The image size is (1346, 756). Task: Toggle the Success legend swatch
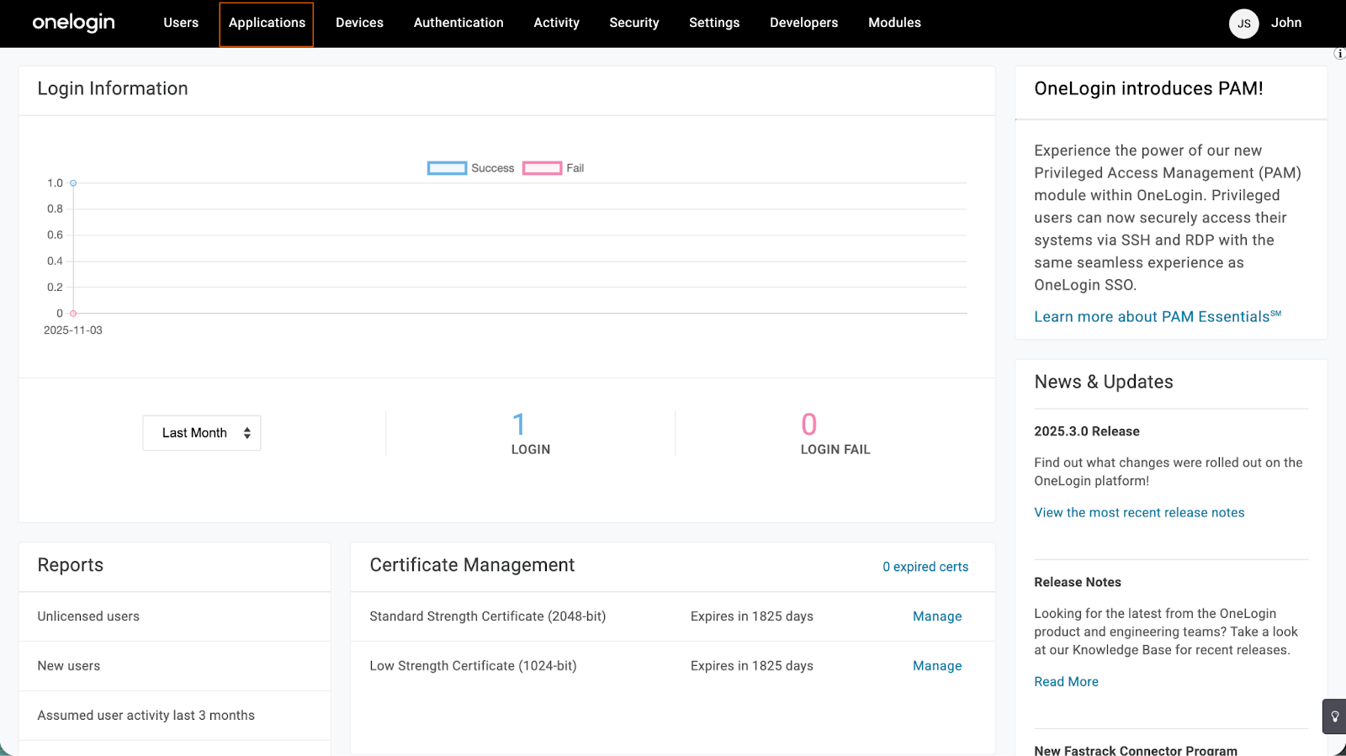(447, 168)
